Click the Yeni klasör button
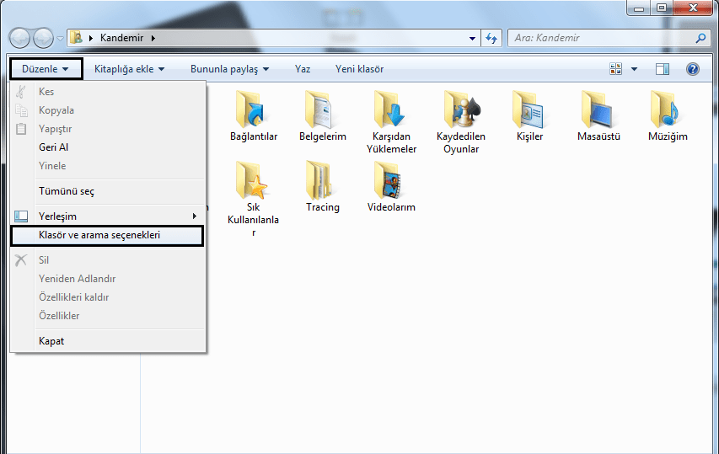719x454 pixels. click(359, 69)
